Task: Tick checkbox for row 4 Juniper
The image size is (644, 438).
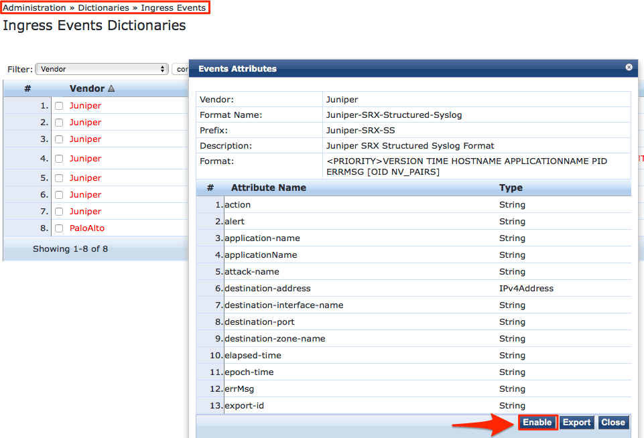Action: tap(59, 159)
